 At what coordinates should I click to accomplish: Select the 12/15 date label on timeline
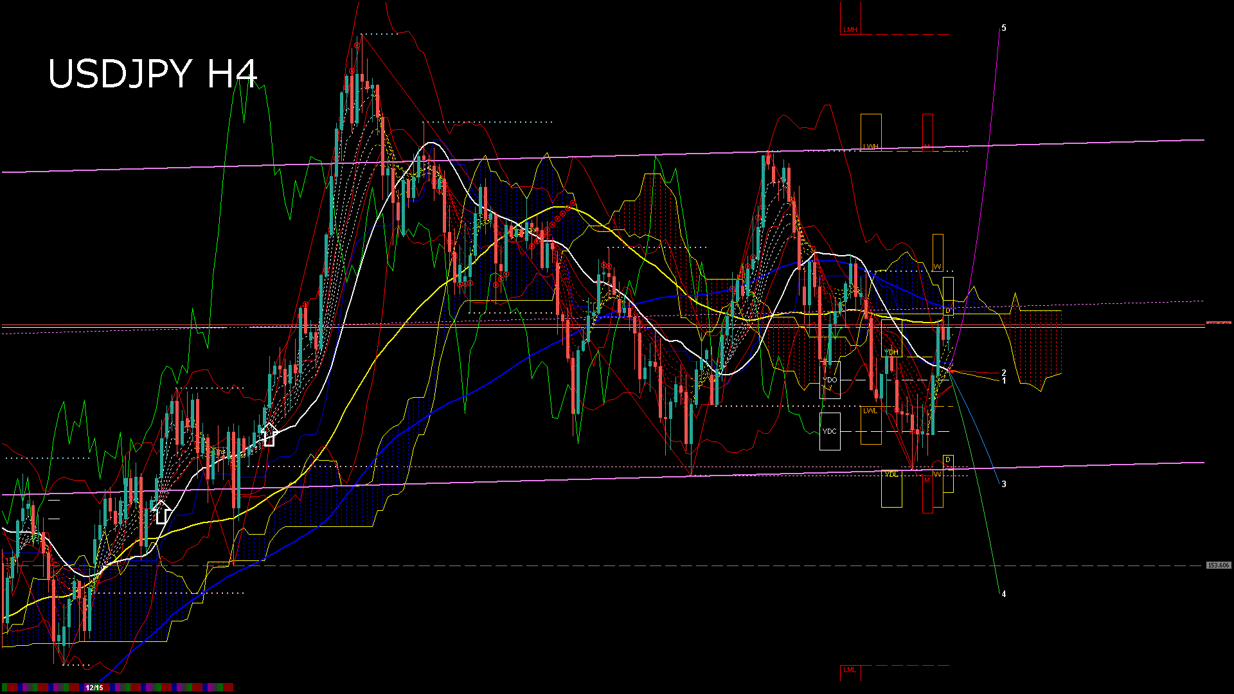93,686
